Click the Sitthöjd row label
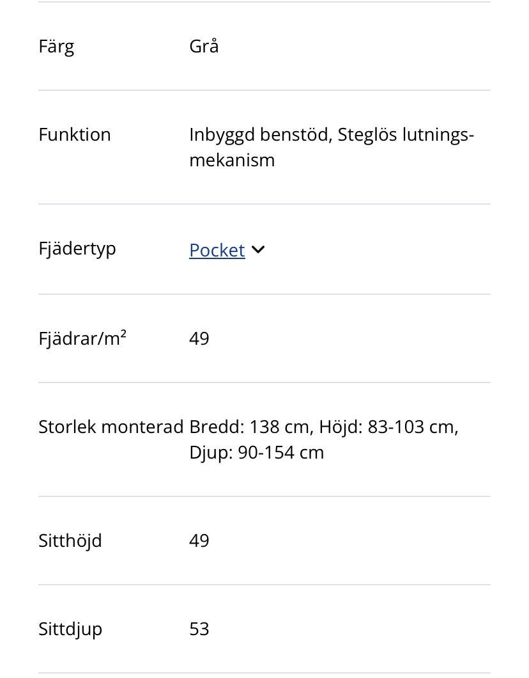529x678 pixels. 70,540
